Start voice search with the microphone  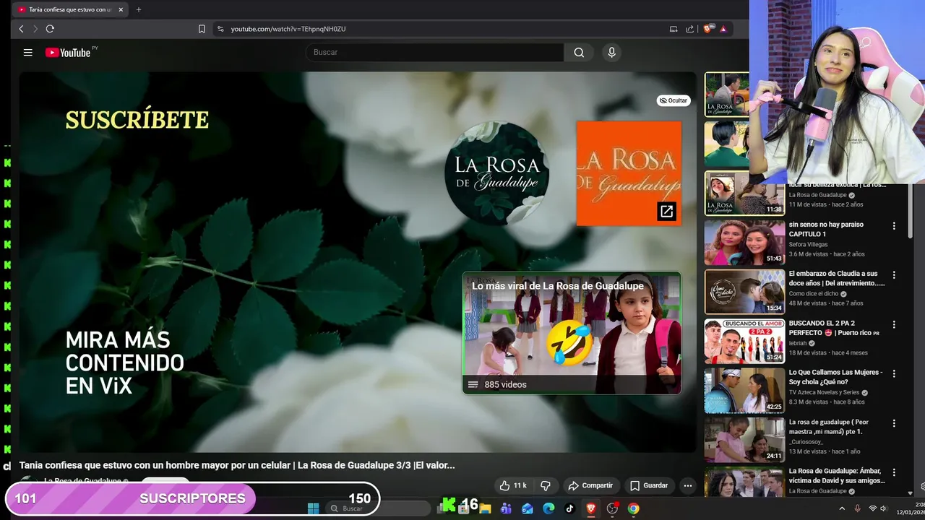coord(611,53)
